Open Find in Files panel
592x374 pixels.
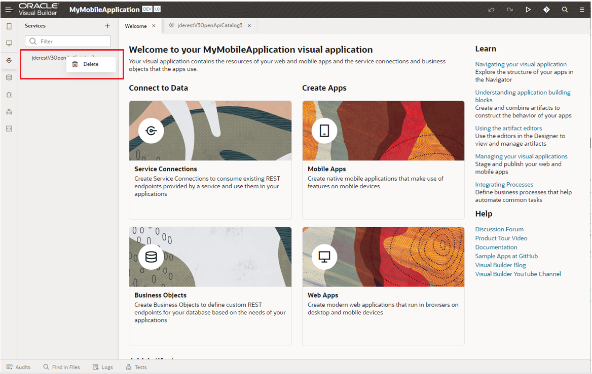(61, 367)
